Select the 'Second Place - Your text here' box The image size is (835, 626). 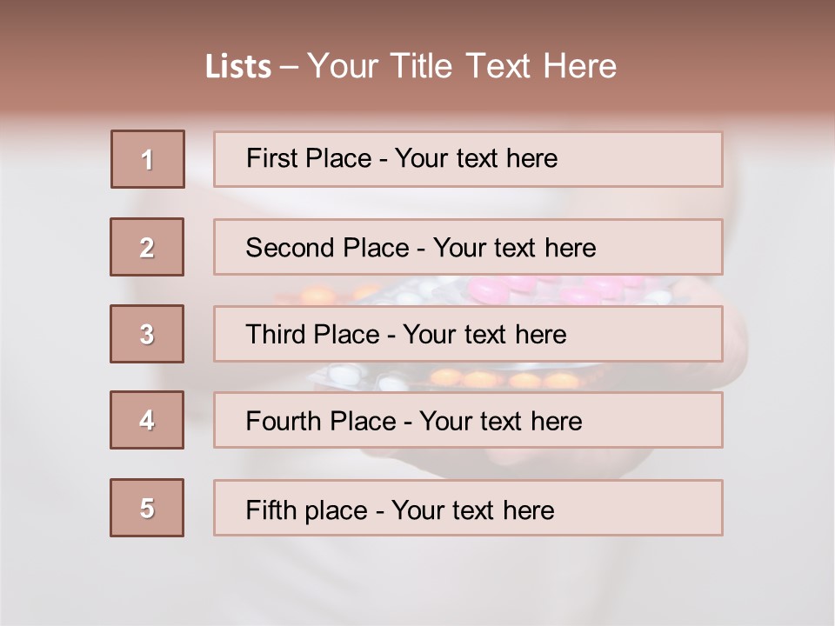(x=468, y=247)
